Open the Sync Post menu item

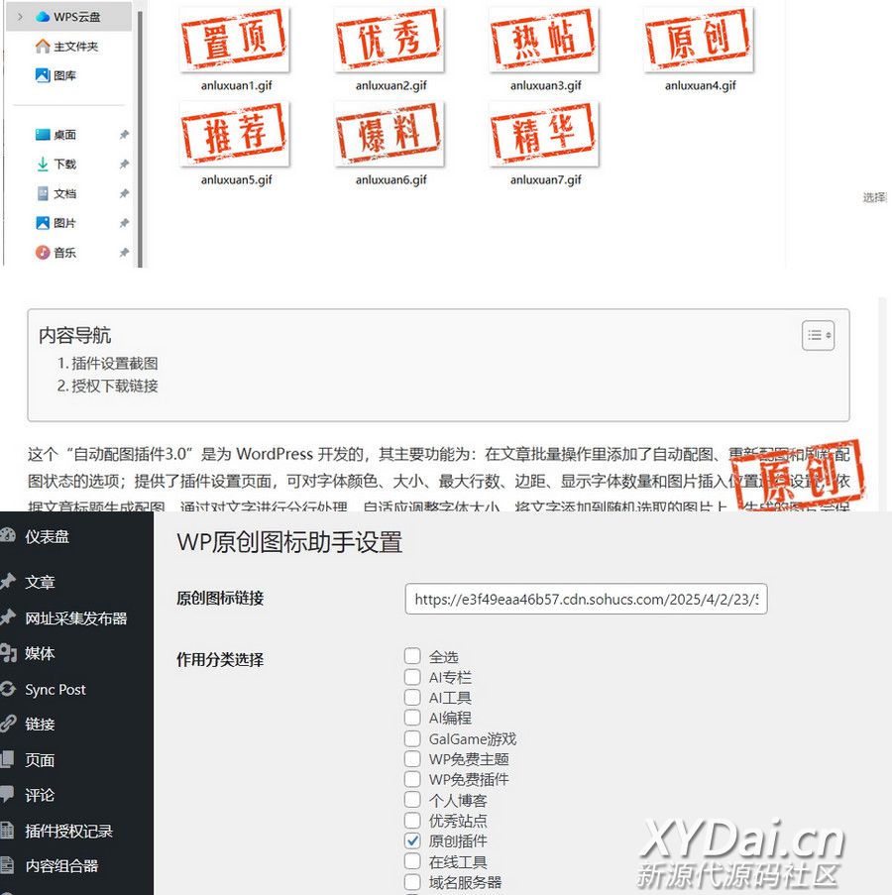pyautogui.click(x=56, y=689)
